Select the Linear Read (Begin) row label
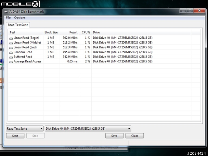Screen dimensions: 208x156 click(26, 38)
